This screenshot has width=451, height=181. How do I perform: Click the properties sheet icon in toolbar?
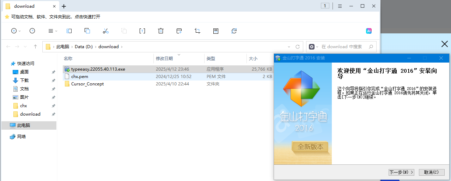216,31
